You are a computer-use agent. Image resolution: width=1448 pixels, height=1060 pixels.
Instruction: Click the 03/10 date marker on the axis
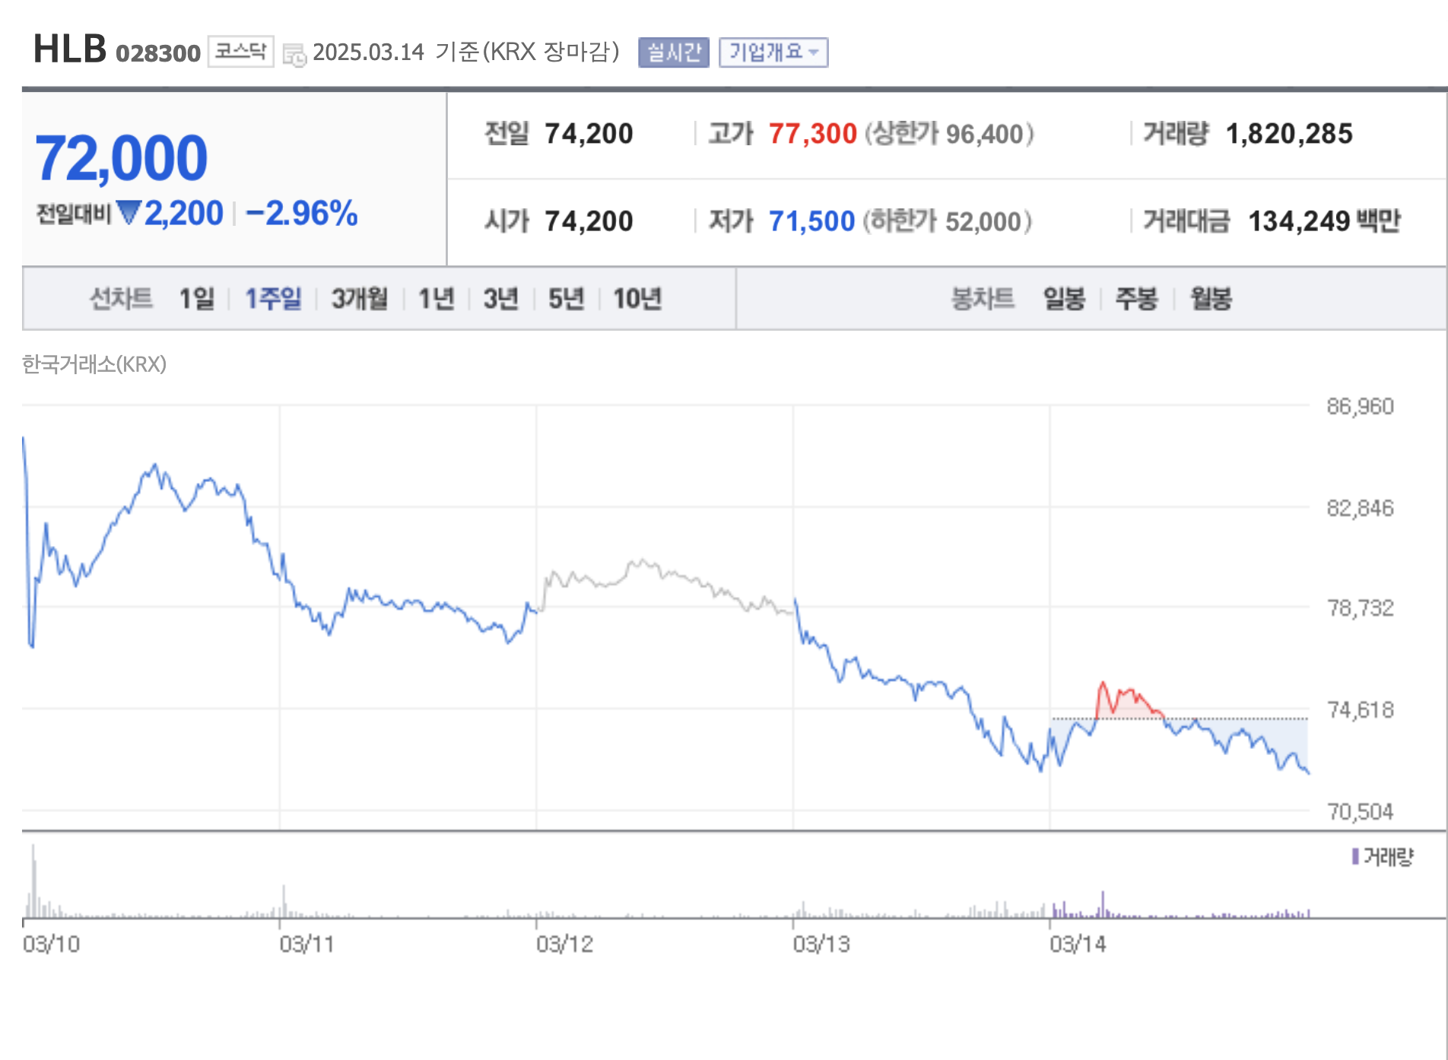point(51,944)
